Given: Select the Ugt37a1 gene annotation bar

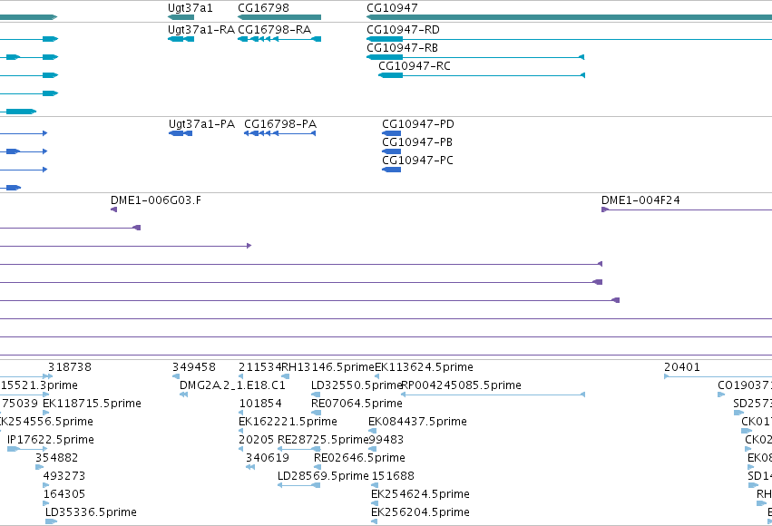Looking at the screenshot, I should (x=181, y=17).
